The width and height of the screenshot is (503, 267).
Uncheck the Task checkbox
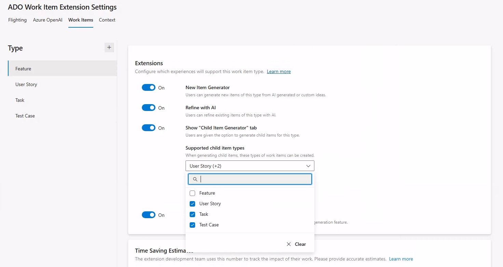(x=192, y=214)
